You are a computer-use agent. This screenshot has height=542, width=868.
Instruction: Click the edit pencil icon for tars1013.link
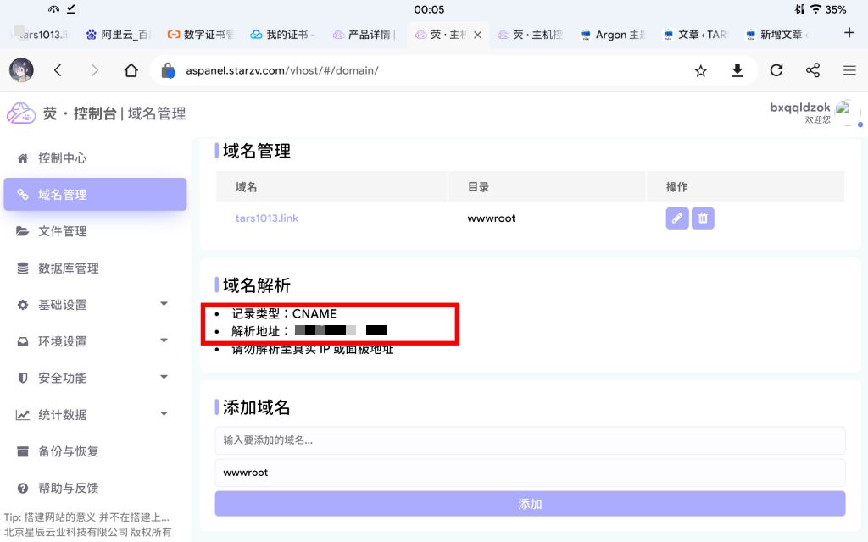click(x=676, y=218)
